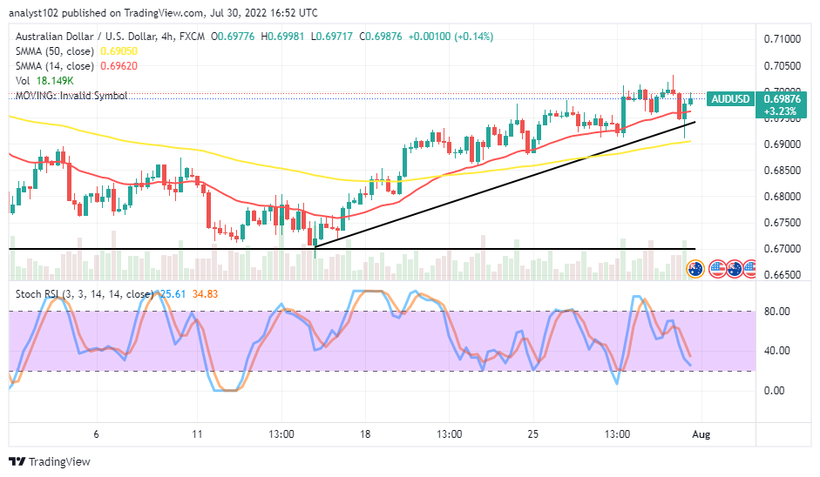This screenshot has width=820, height=477.
Task: Click the close price value C0.69876
Action: (x=381, y=37)
